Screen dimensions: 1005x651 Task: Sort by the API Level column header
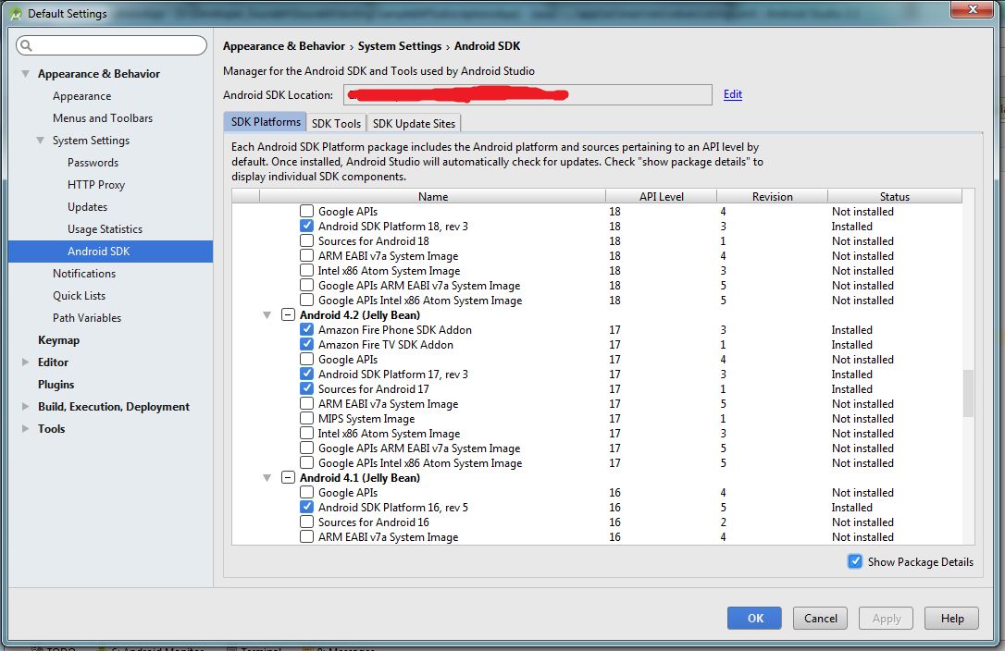[662, 196]
